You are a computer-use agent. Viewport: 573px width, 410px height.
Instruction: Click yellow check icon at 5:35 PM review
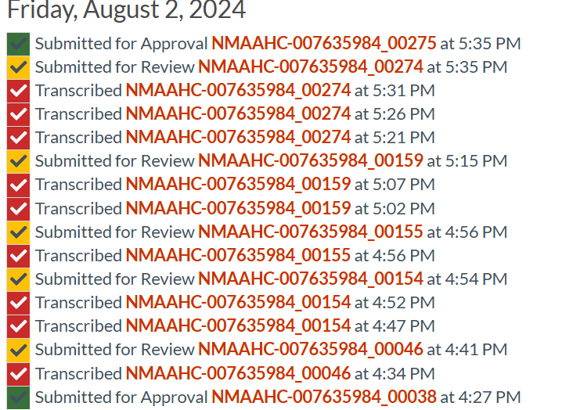[x=18, y=67]
